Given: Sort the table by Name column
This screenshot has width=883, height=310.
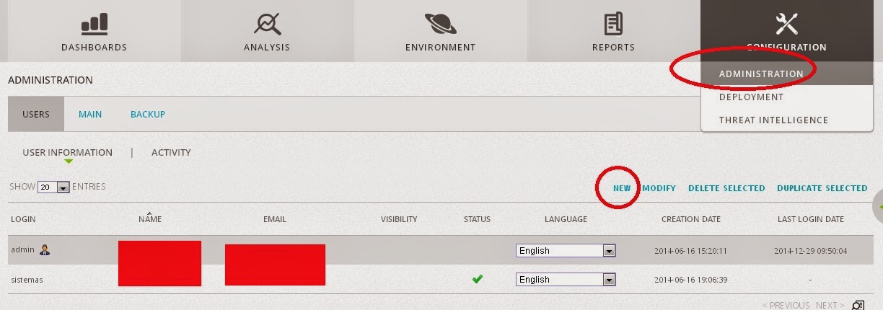Looking at the screenshot, I should [x=150, y=218].
